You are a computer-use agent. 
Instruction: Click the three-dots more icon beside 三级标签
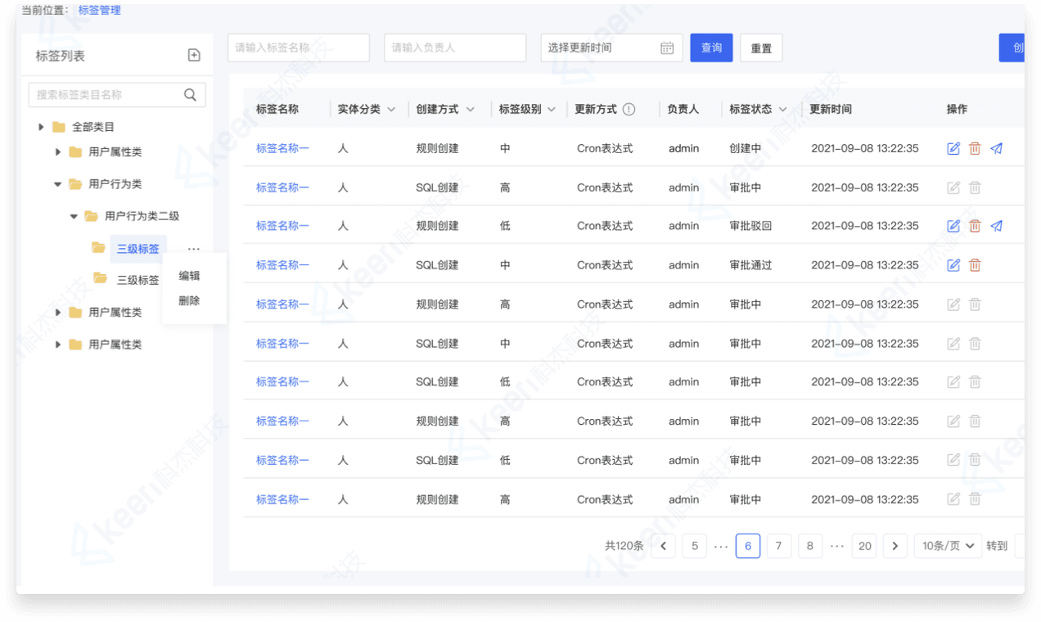point(193,249)
